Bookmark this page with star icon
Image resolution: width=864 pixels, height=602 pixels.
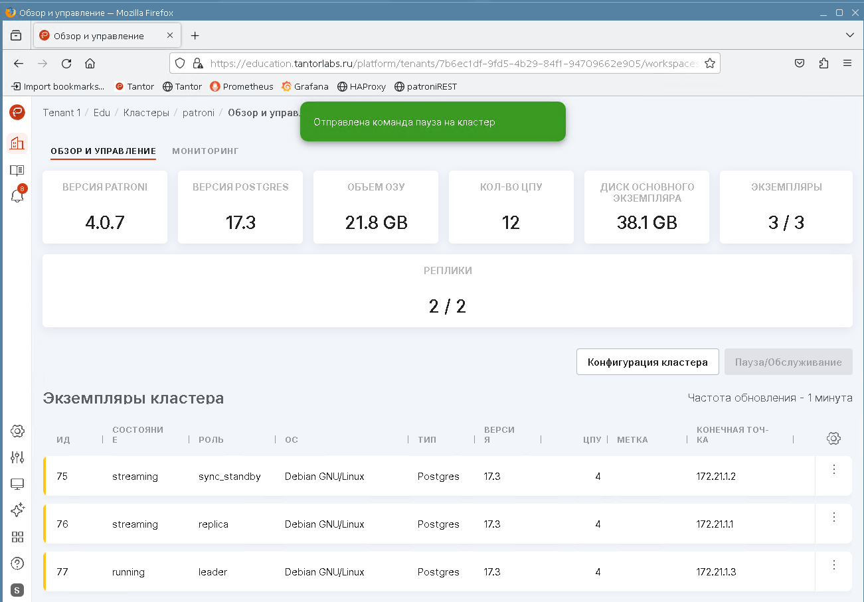coord(709,64)
